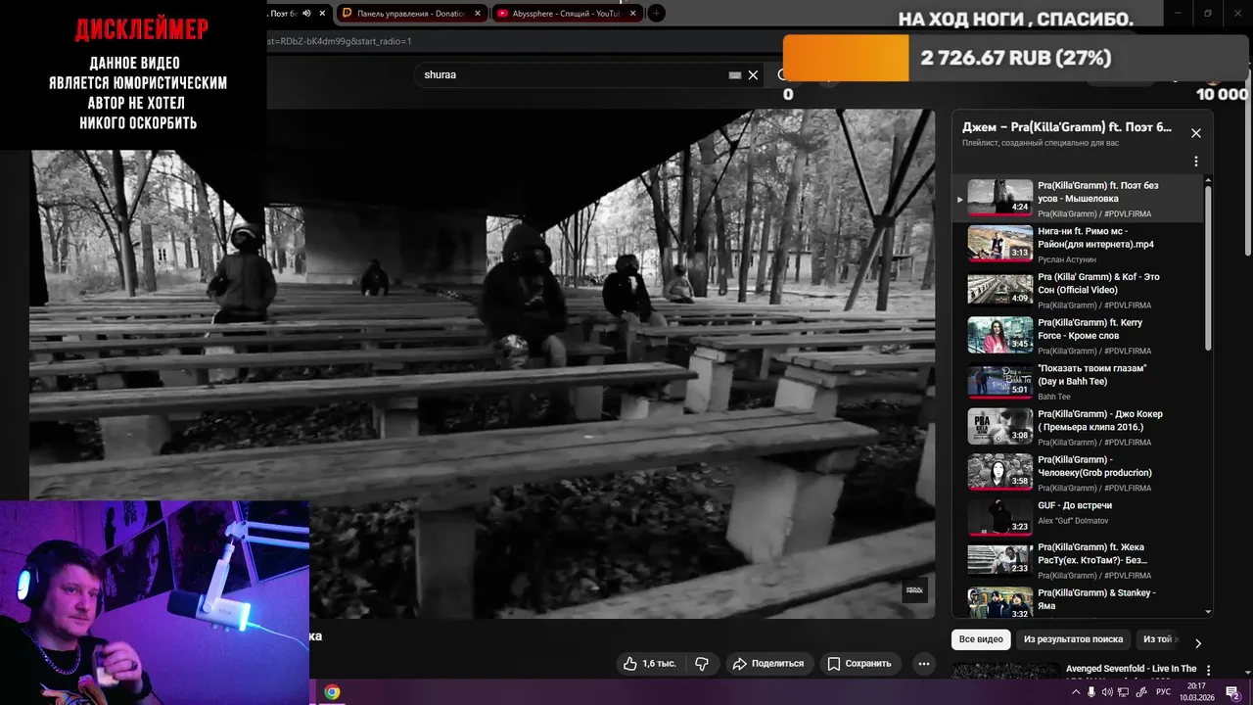Select the partially visible Из той chip
Screen dimensions: 1253x705
click(x=1159, y=639)
